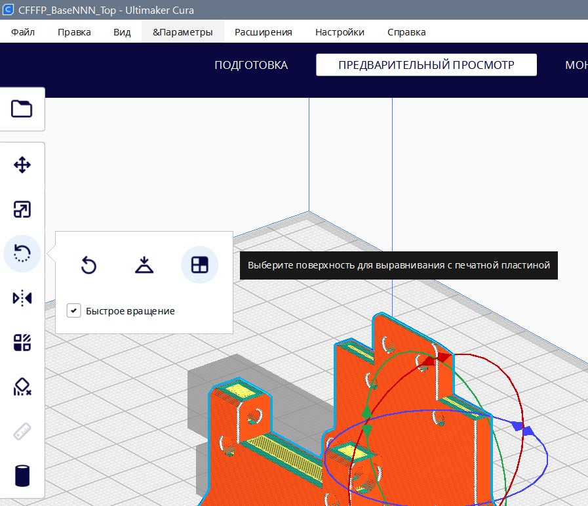Open the file folder icon

[x=22, y=108]
